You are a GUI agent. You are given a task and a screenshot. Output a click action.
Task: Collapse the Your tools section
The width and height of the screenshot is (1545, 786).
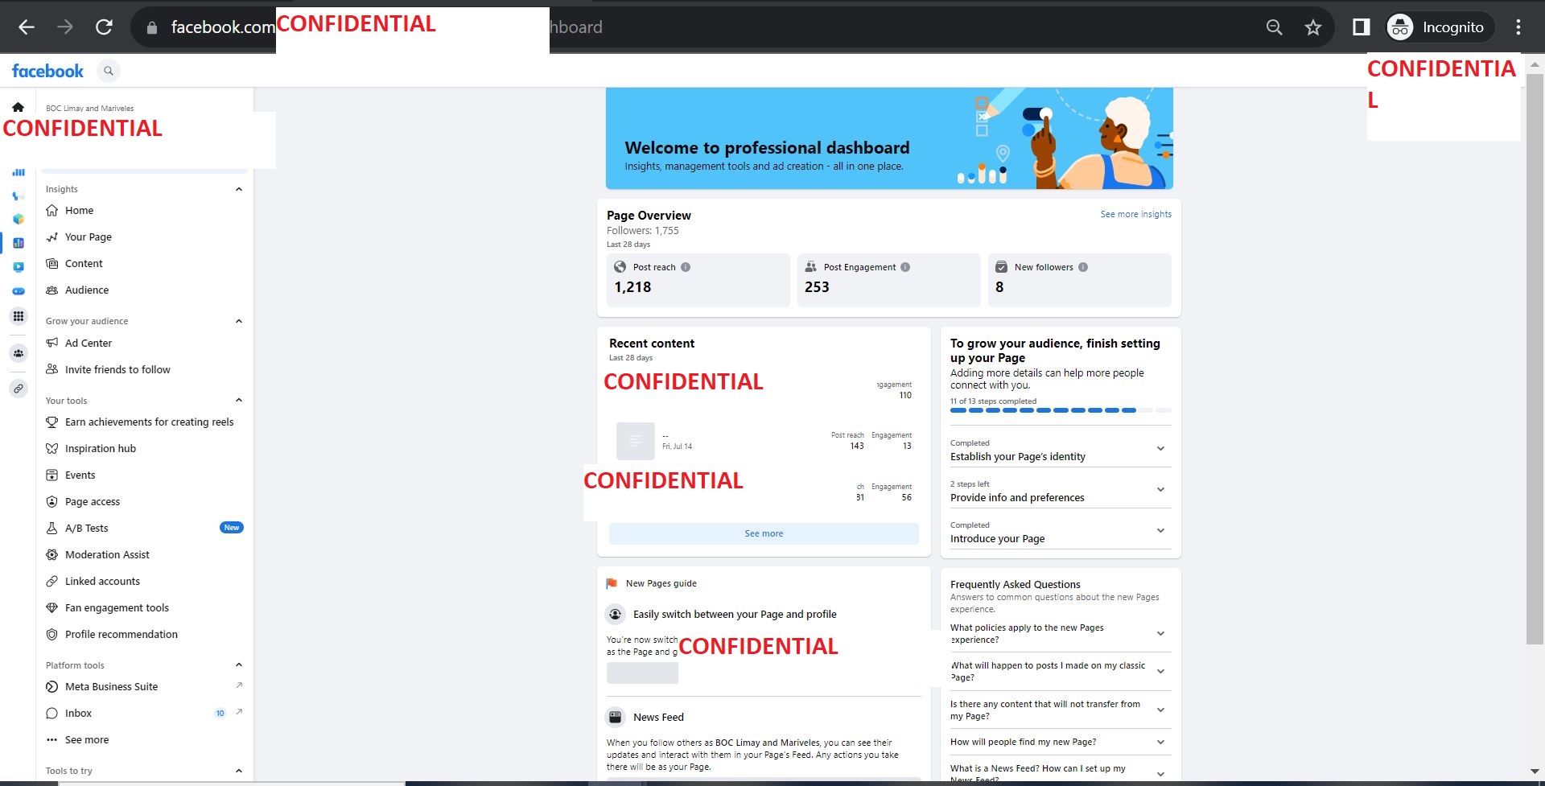click(x=238, y=400)
